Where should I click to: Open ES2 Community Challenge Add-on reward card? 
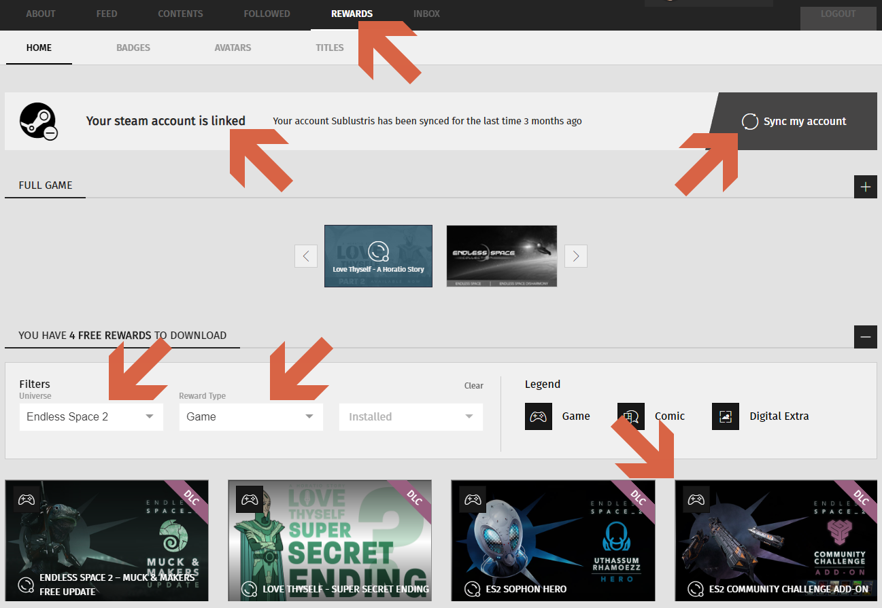(776, 541)
